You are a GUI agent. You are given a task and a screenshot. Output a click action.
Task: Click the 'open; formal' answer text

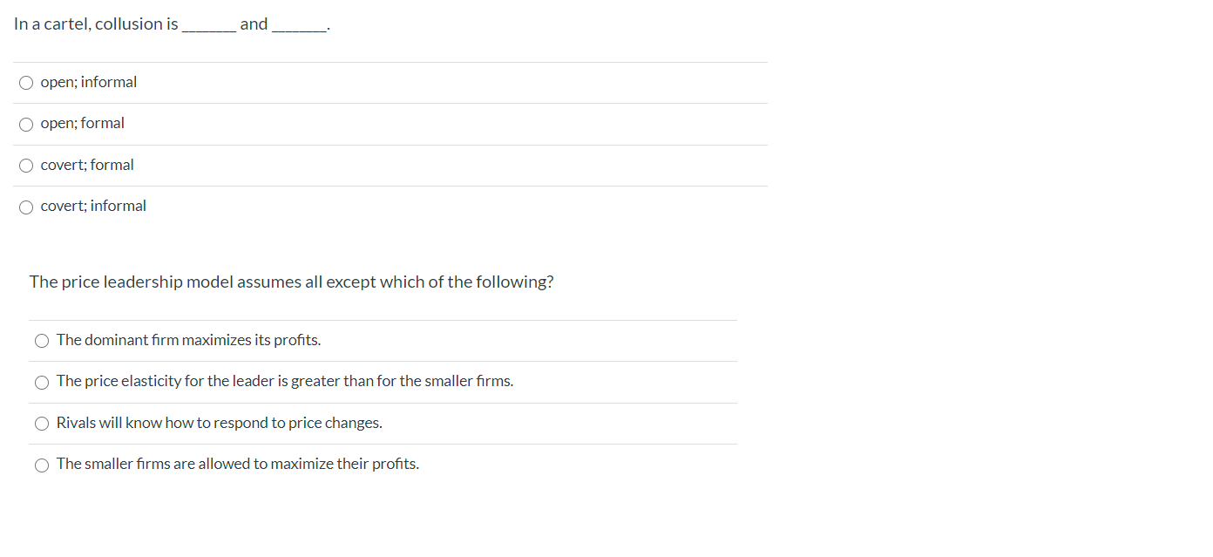[x=83, y=123]
